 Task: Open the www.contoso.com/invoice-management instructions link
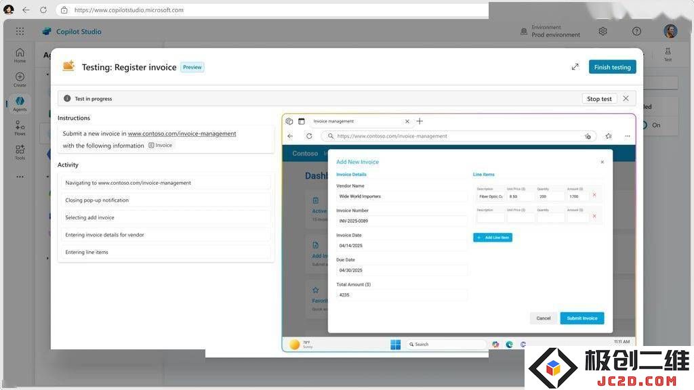point(182,133)
